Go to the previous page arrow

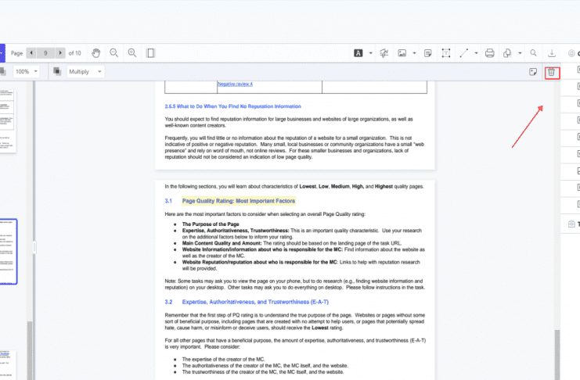[32, 53]
